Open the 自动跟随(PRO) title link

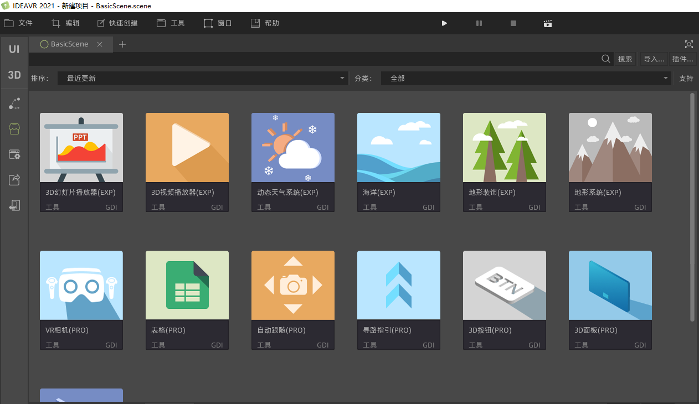[281, 330]
